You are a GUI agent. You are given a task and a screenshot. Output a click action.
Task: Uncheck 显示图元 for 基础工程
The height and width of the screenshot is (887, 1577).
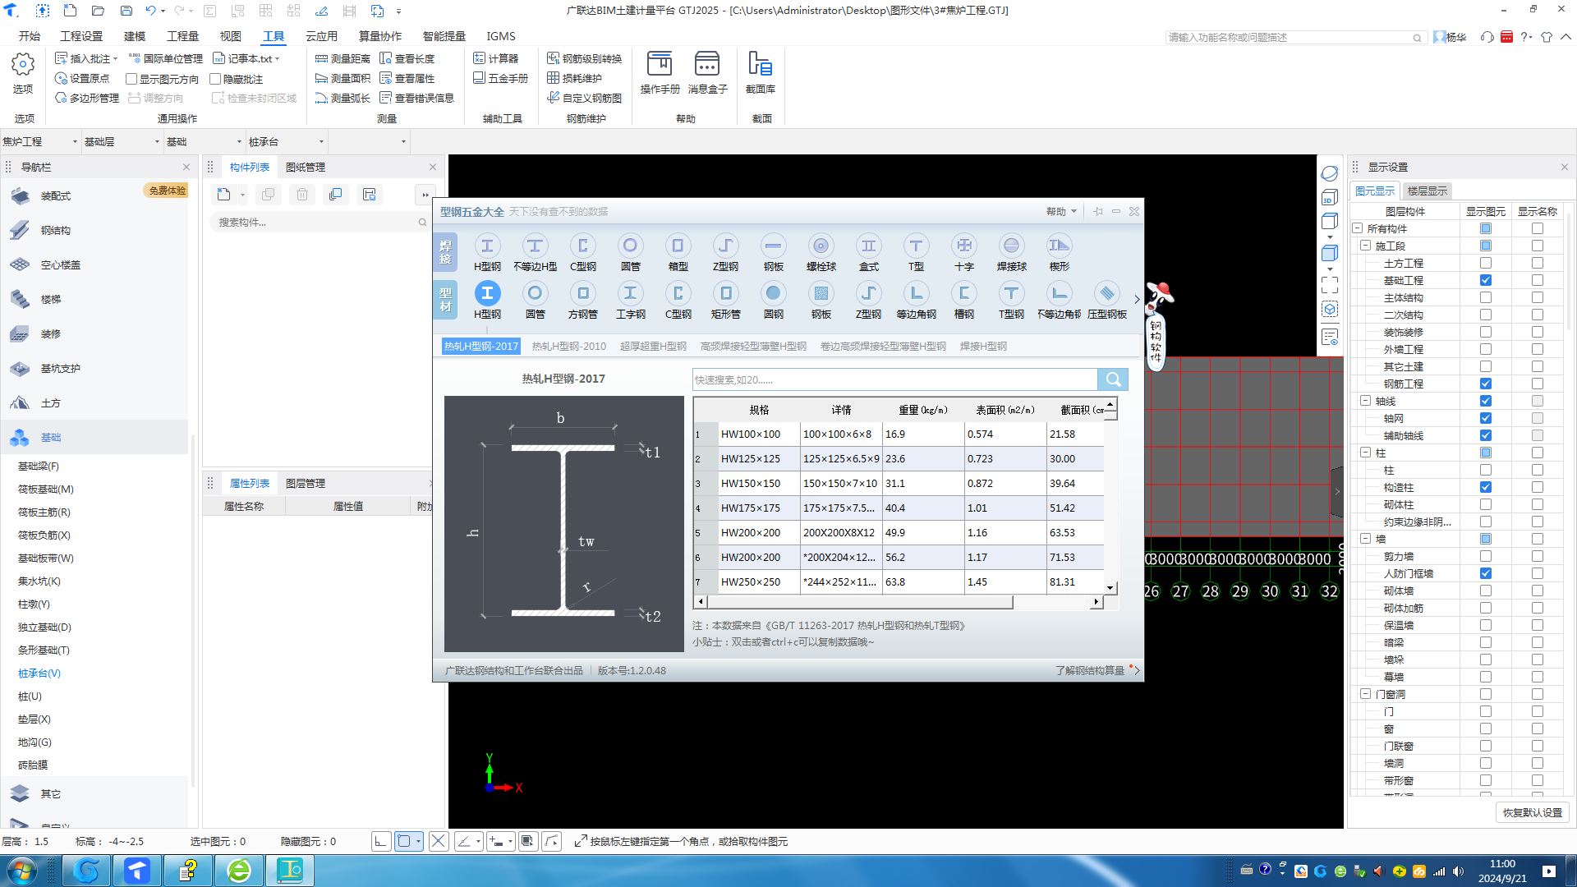[1485, 280]
